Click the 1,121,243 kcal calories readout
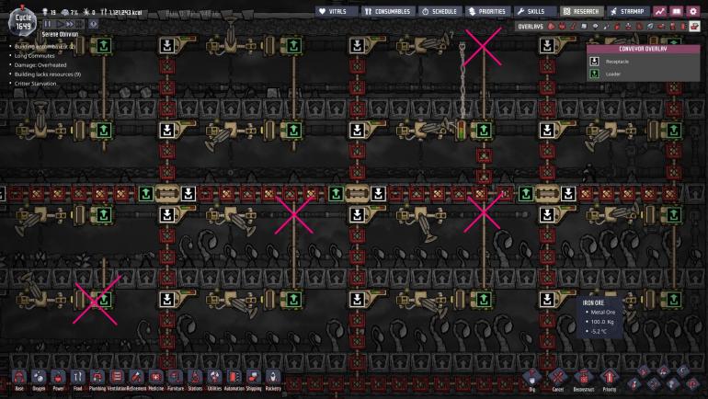Image resolution: width=708 pixels, height=399 pixels. tap(120, 12)
